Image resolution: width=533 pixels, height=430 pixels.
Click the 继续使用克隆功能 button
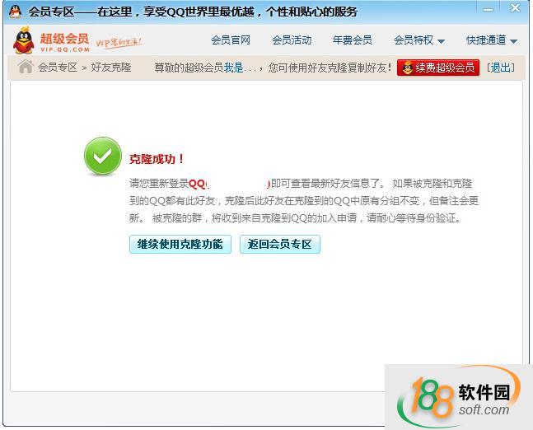point(180,244)
